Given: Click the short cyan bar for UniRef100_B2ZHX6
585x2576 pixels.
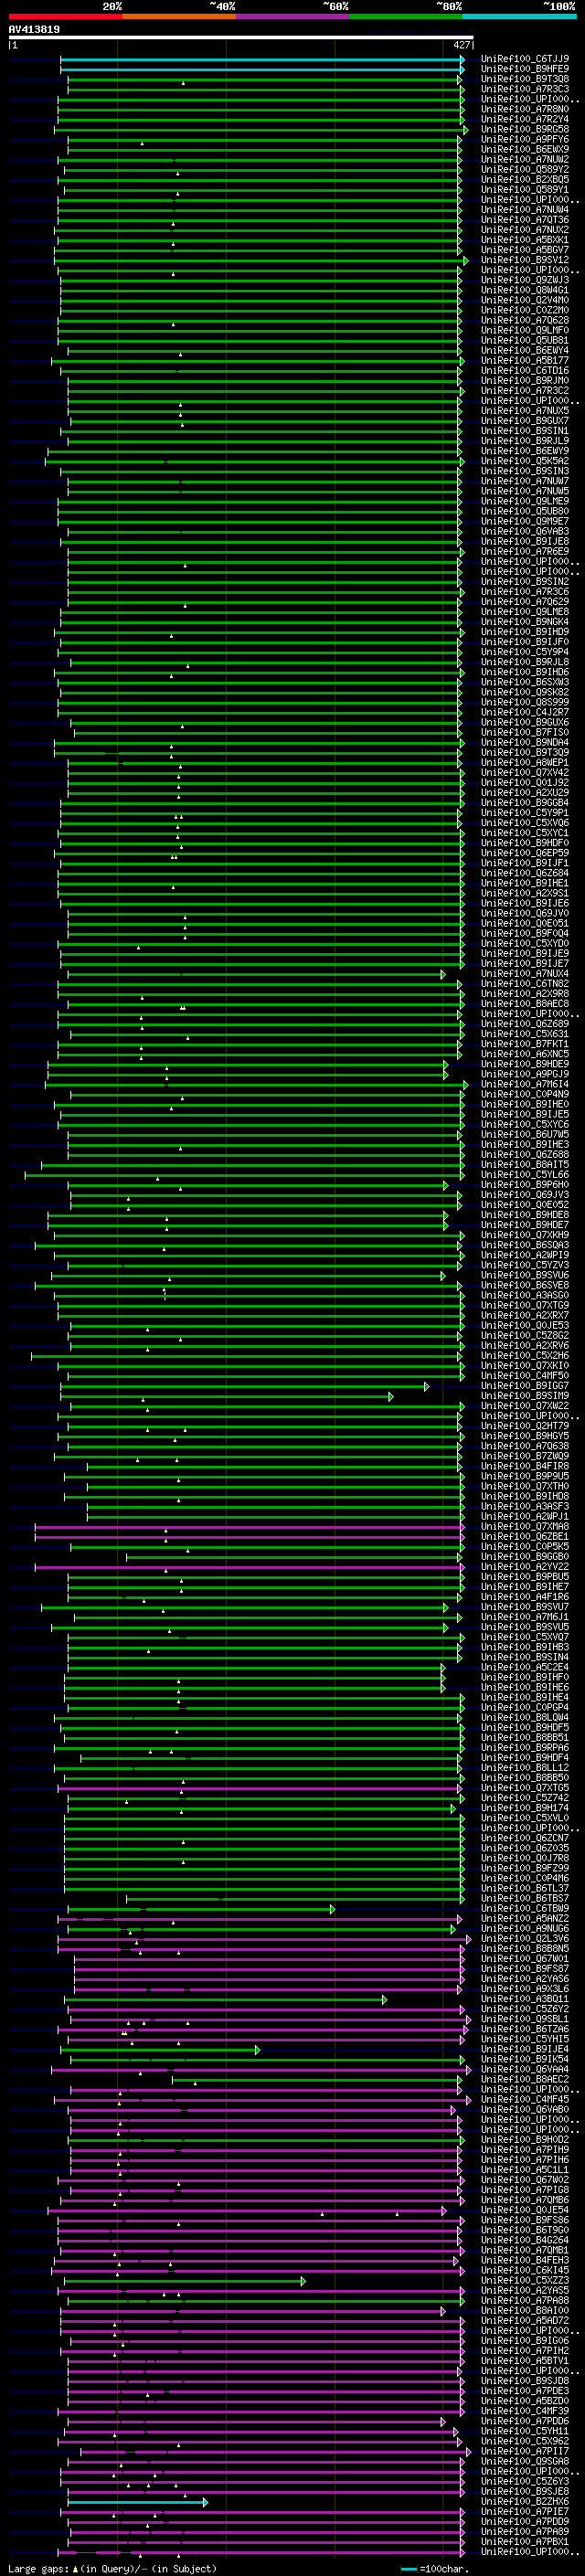Looking at the screenshot, I should [137, 2502].
